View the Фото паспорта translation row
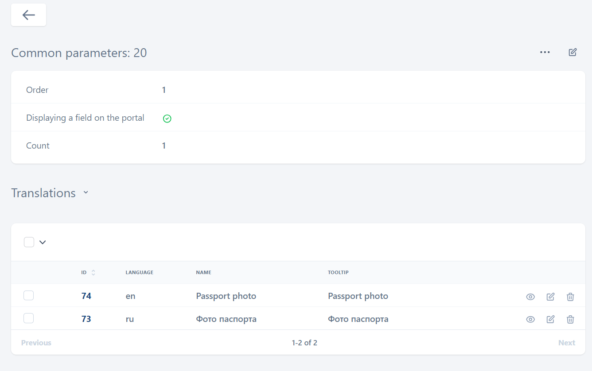 click(530, 319)
